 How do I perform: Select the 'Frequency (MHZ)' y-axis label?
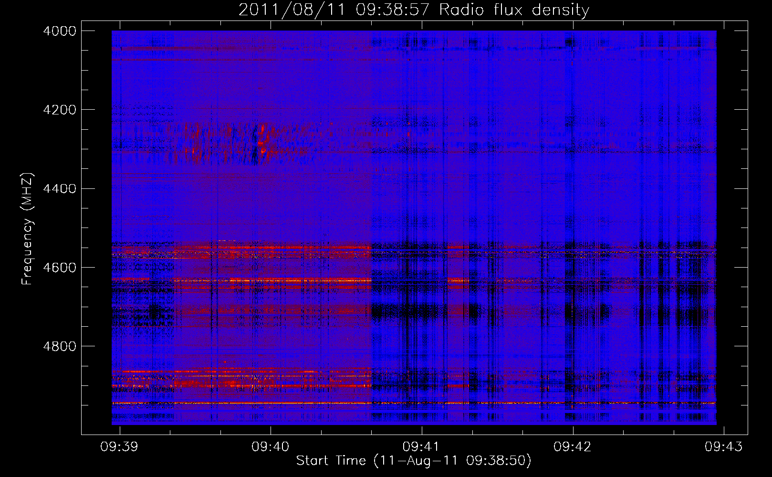(x=28, y=229)
